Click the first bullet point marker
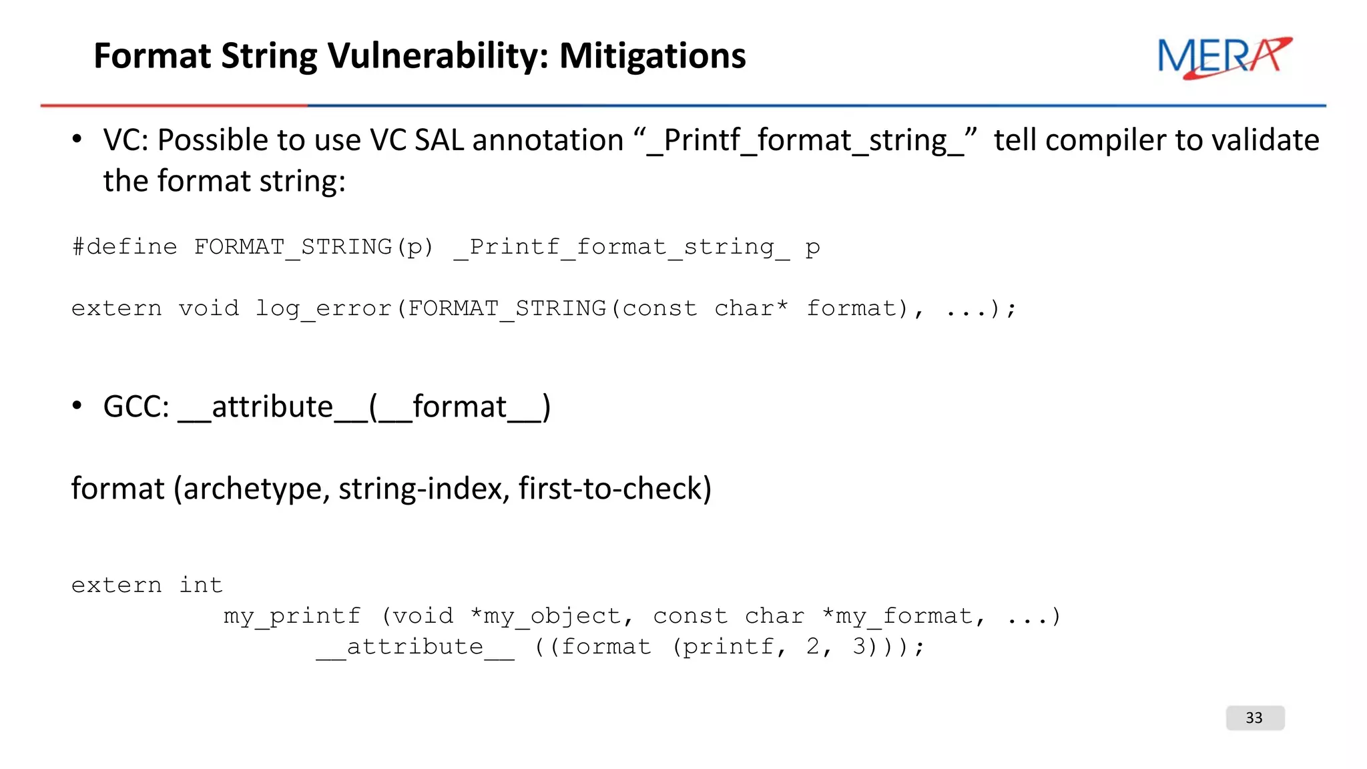The height and width of the screenshot is (769, 1367). [77, 140]
